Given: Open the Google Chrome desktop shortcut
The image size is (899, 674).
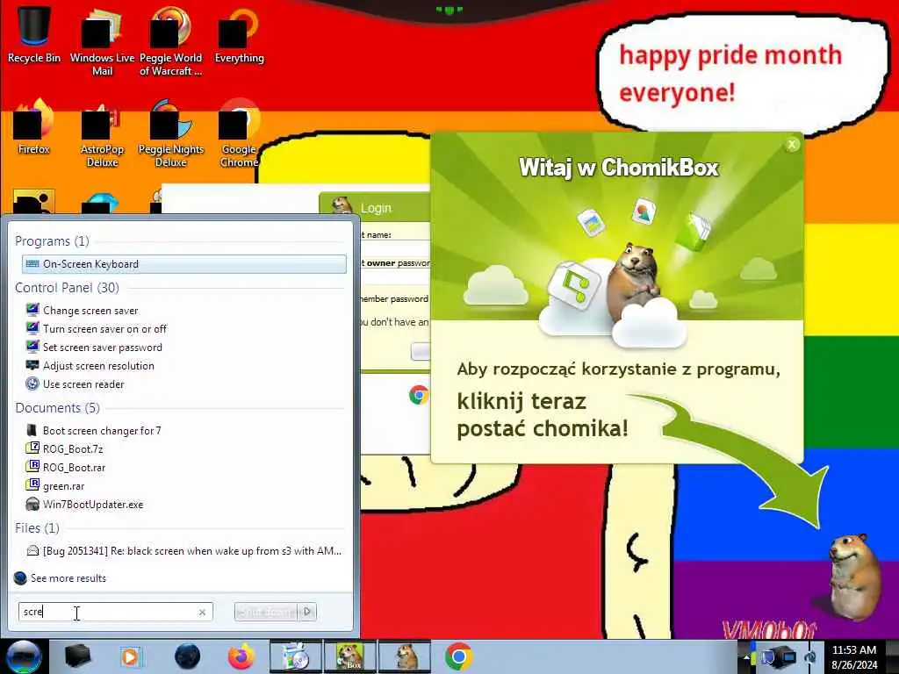Looking at the screenshot, I should point(239,134).
